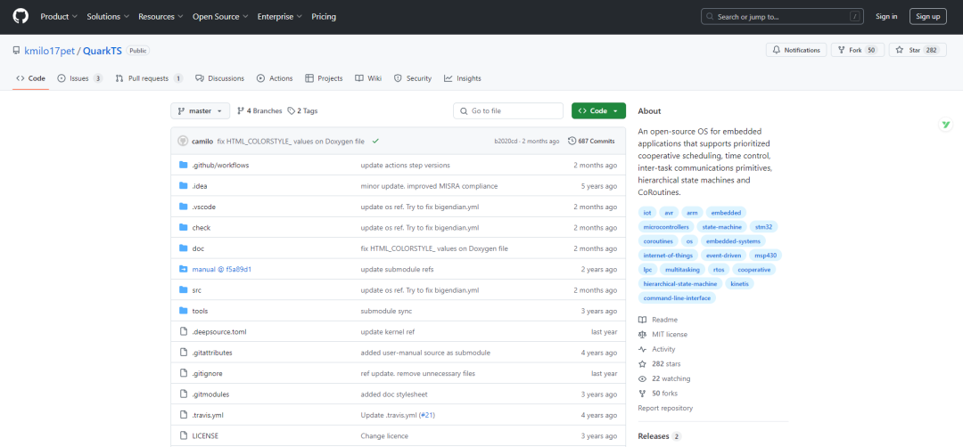The width and height of the screenshot is (963, 447).
Task: Click the doc folder icon
Action: pyautogui.click(x=183, y=248)
